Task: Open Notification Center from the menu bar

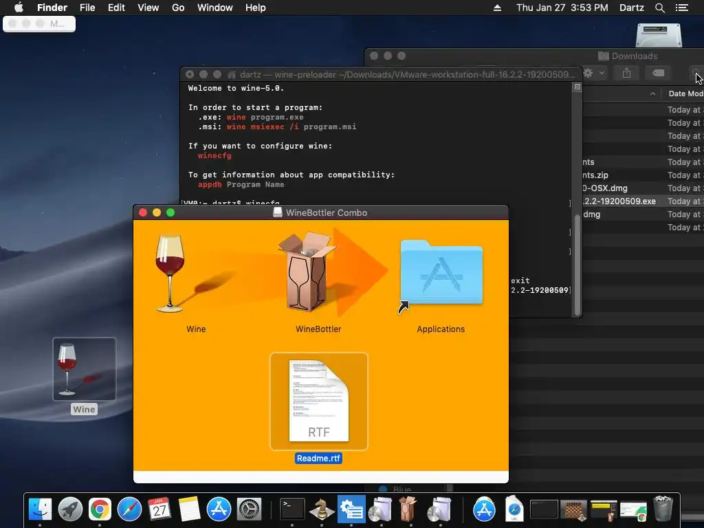Action: (681, 8)
